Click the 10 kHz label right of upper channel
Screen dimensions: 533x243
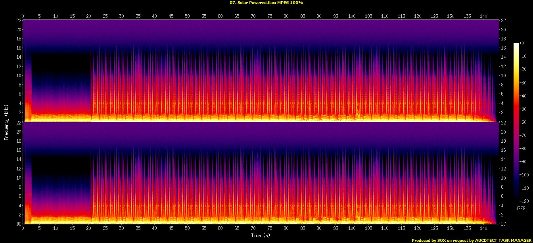click(503, 76)
